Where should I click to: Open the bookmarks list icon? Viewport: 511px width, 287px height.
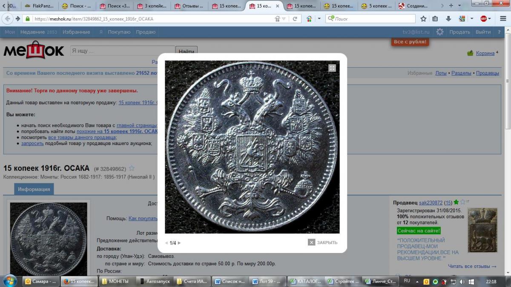[x=435, y=19]
